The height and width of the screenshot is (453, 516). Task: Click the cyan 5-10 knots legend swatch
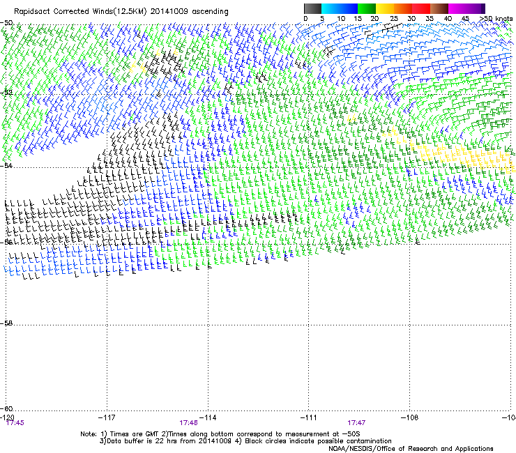[331, 8]
